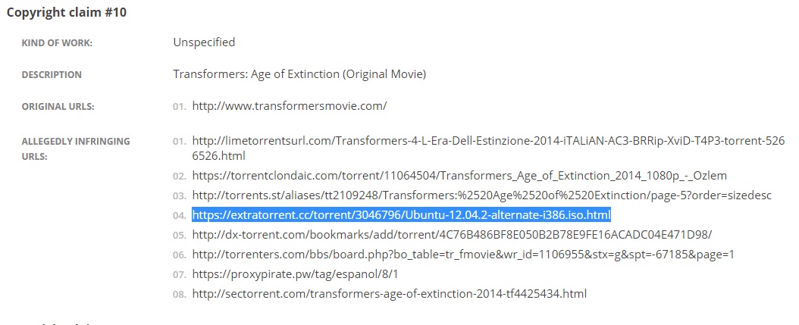
Task: Click the limetorrentsurl.com infringing URL
Action: tap(488, 148)
